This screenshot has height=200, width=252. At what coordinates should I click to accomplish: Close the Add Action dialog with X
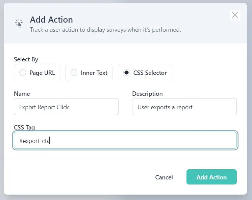(235, 15)
